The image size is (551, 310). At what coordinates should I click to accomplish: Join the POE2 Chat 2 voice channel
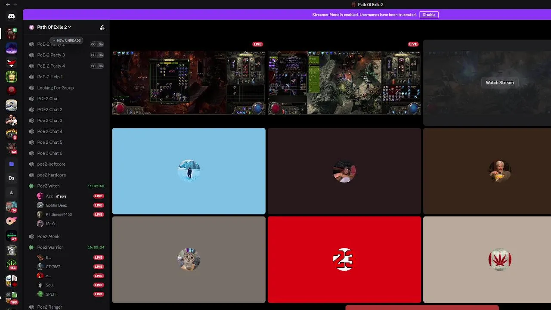[67, 109]
